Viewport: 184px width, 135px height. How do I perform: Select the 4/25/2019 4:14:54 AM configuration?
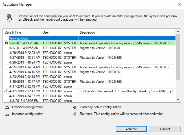89,67
